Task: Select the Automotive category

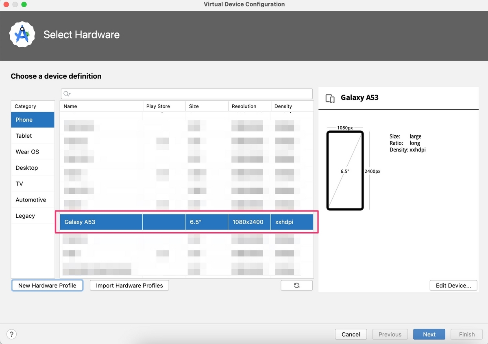Action: click(33, 200)
